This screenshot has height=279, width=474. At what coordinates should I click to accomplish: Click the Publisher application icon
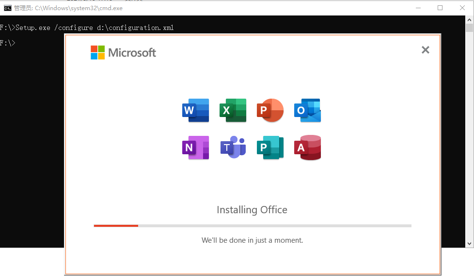coord(270,147)
